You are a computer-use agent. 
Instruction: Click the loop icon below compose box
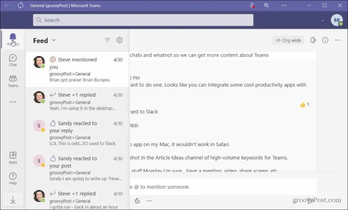coord(137,201)
